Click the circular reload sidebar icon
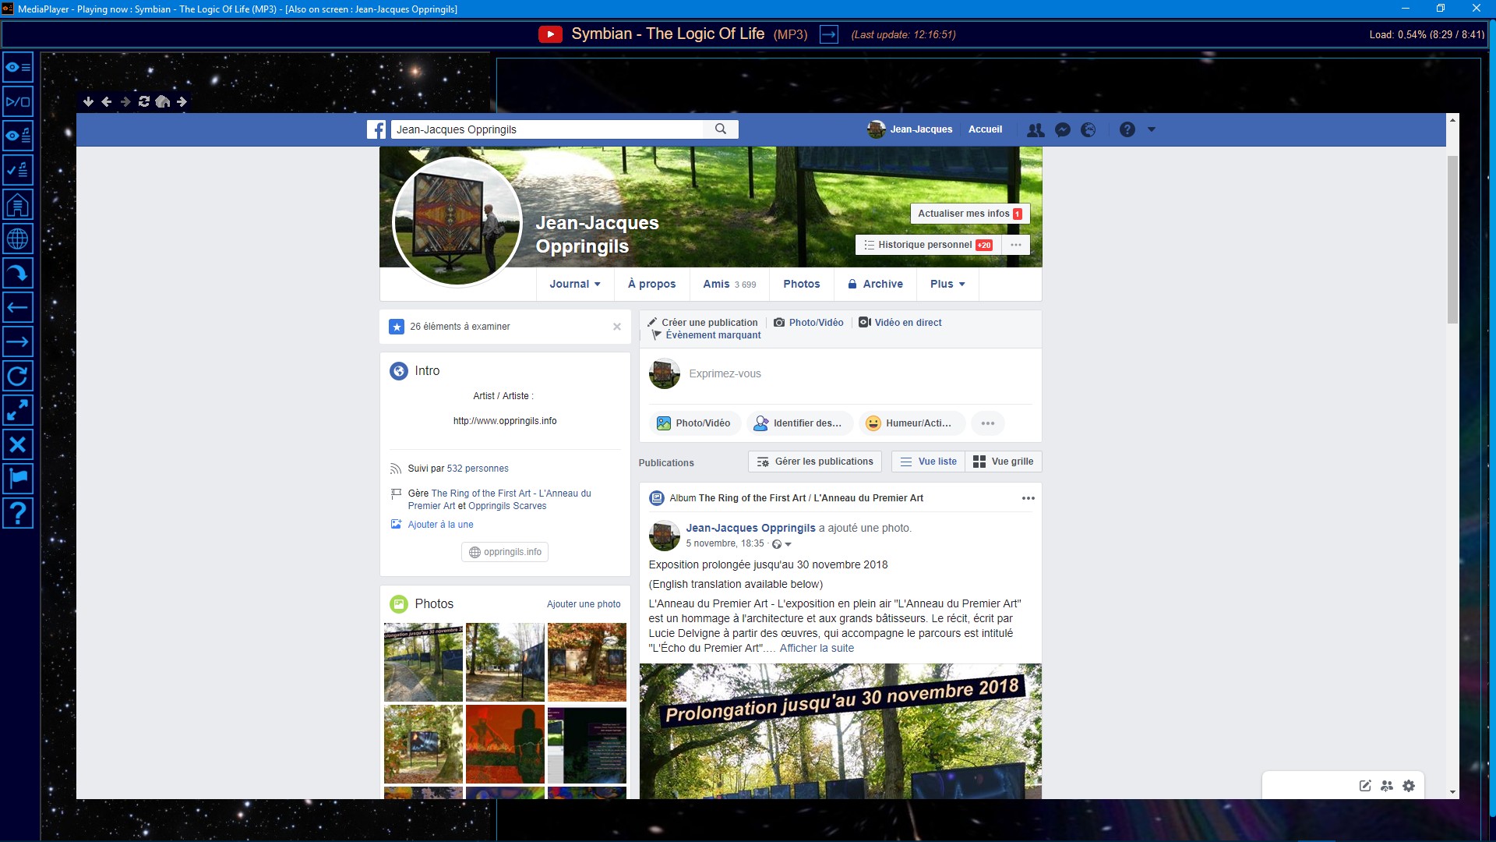 pos(17,376)
